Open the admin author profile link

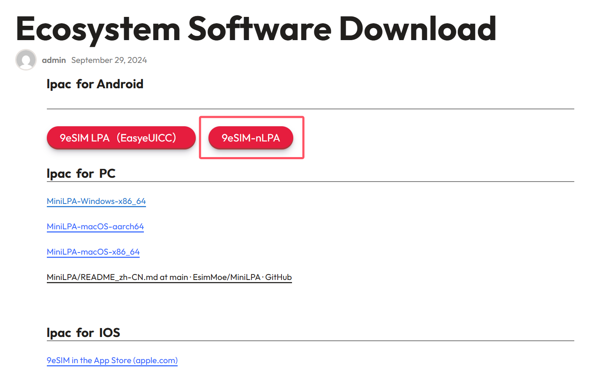pos(54,60)
